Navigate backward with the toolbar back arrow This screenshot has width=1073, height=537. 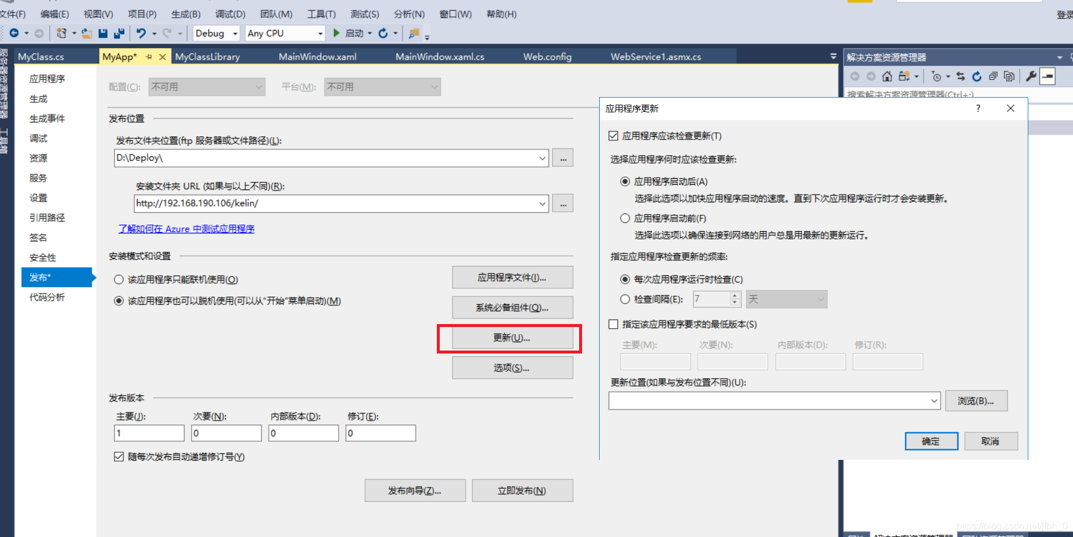pos(14,34)
